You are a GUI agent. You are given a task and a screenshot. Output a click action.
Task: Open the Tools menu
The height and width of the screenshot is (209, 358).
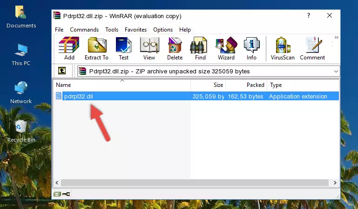tap(112, 30)
